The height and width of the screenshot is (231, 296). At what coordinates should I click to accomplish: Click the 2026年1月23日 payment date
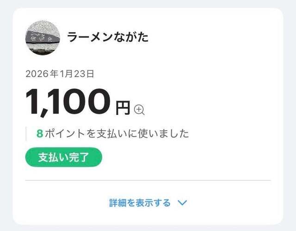pyautogui.click(x=60, y=73)
